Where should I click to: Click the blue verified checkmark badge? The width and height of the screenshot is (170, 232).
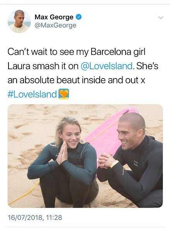point(79,17)
